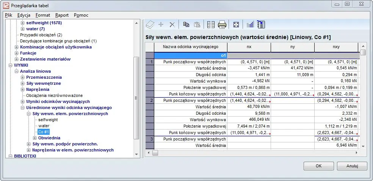The width and height of the screenshot is (373, 181).
Task: Click the delete X icon in toolbar
Action: [172, 25]
